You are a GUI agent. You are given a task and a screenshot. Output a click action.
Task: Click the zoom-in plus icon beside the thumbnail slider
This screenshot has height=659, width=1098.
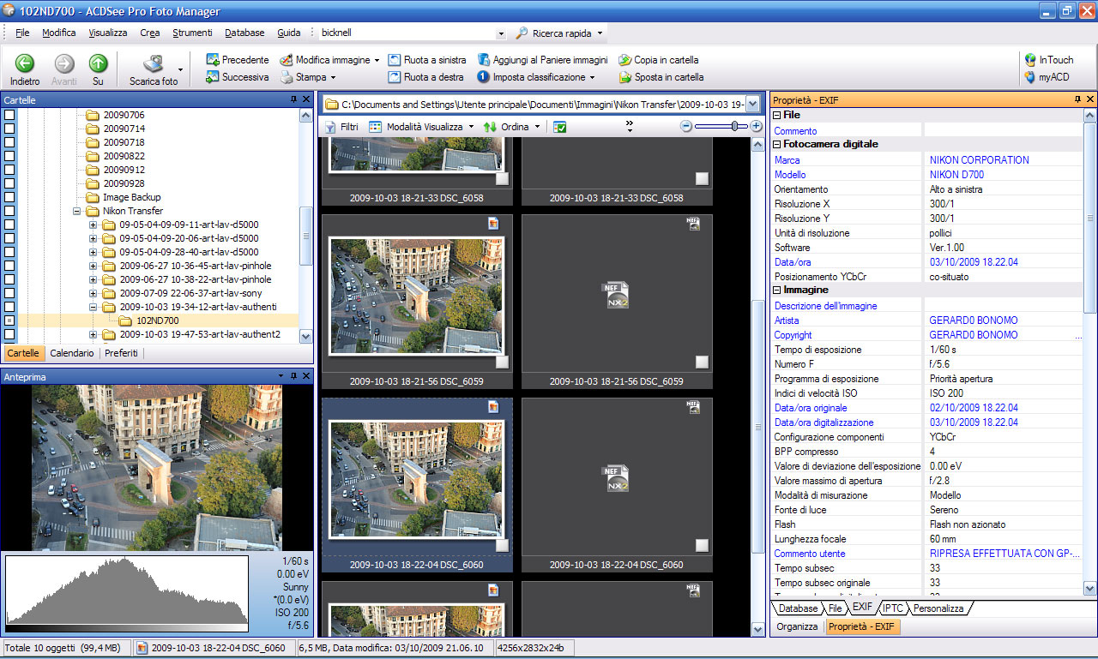pos(756,126)
